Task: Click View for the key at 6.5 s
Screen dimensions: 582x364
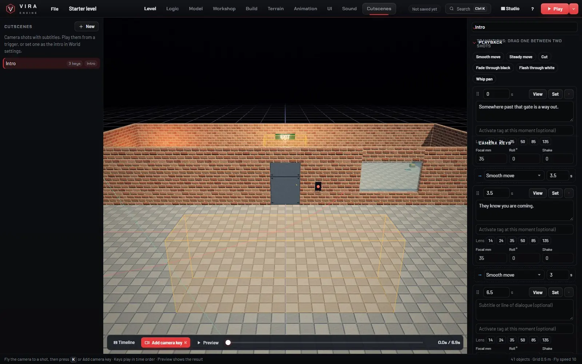Action: tap(538, 292)
